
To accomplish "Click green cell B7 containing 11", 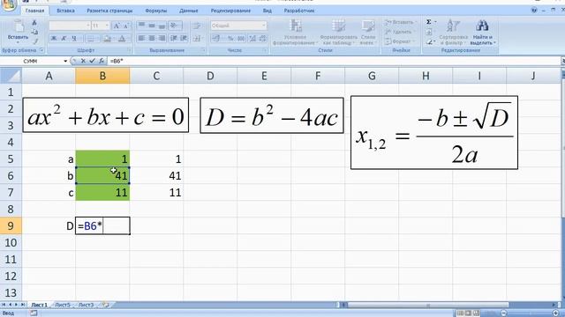I will tap(102, 192).
